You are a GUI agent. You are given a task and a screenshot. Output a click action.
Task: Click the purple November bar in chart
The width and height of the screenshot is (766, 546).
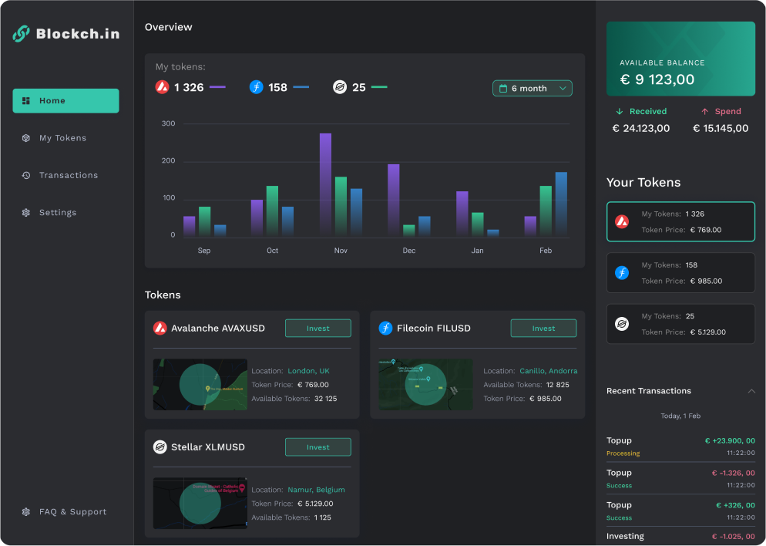pyautogui.click(x=325, y=184)
